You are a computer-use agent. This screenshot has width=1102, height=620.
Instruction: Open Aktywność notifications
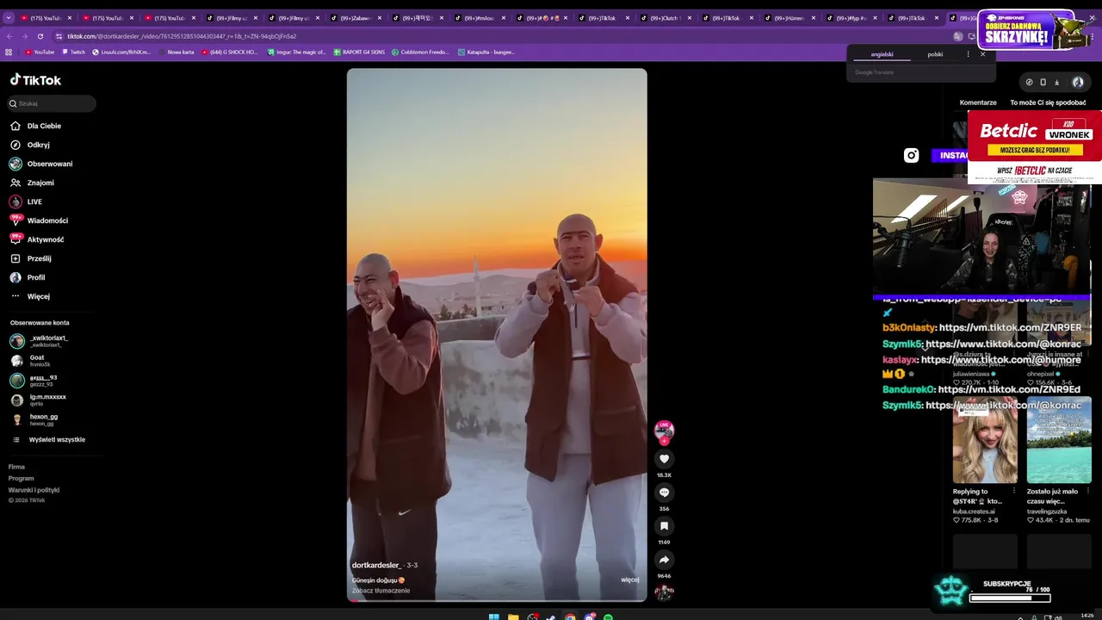[46, 239]
